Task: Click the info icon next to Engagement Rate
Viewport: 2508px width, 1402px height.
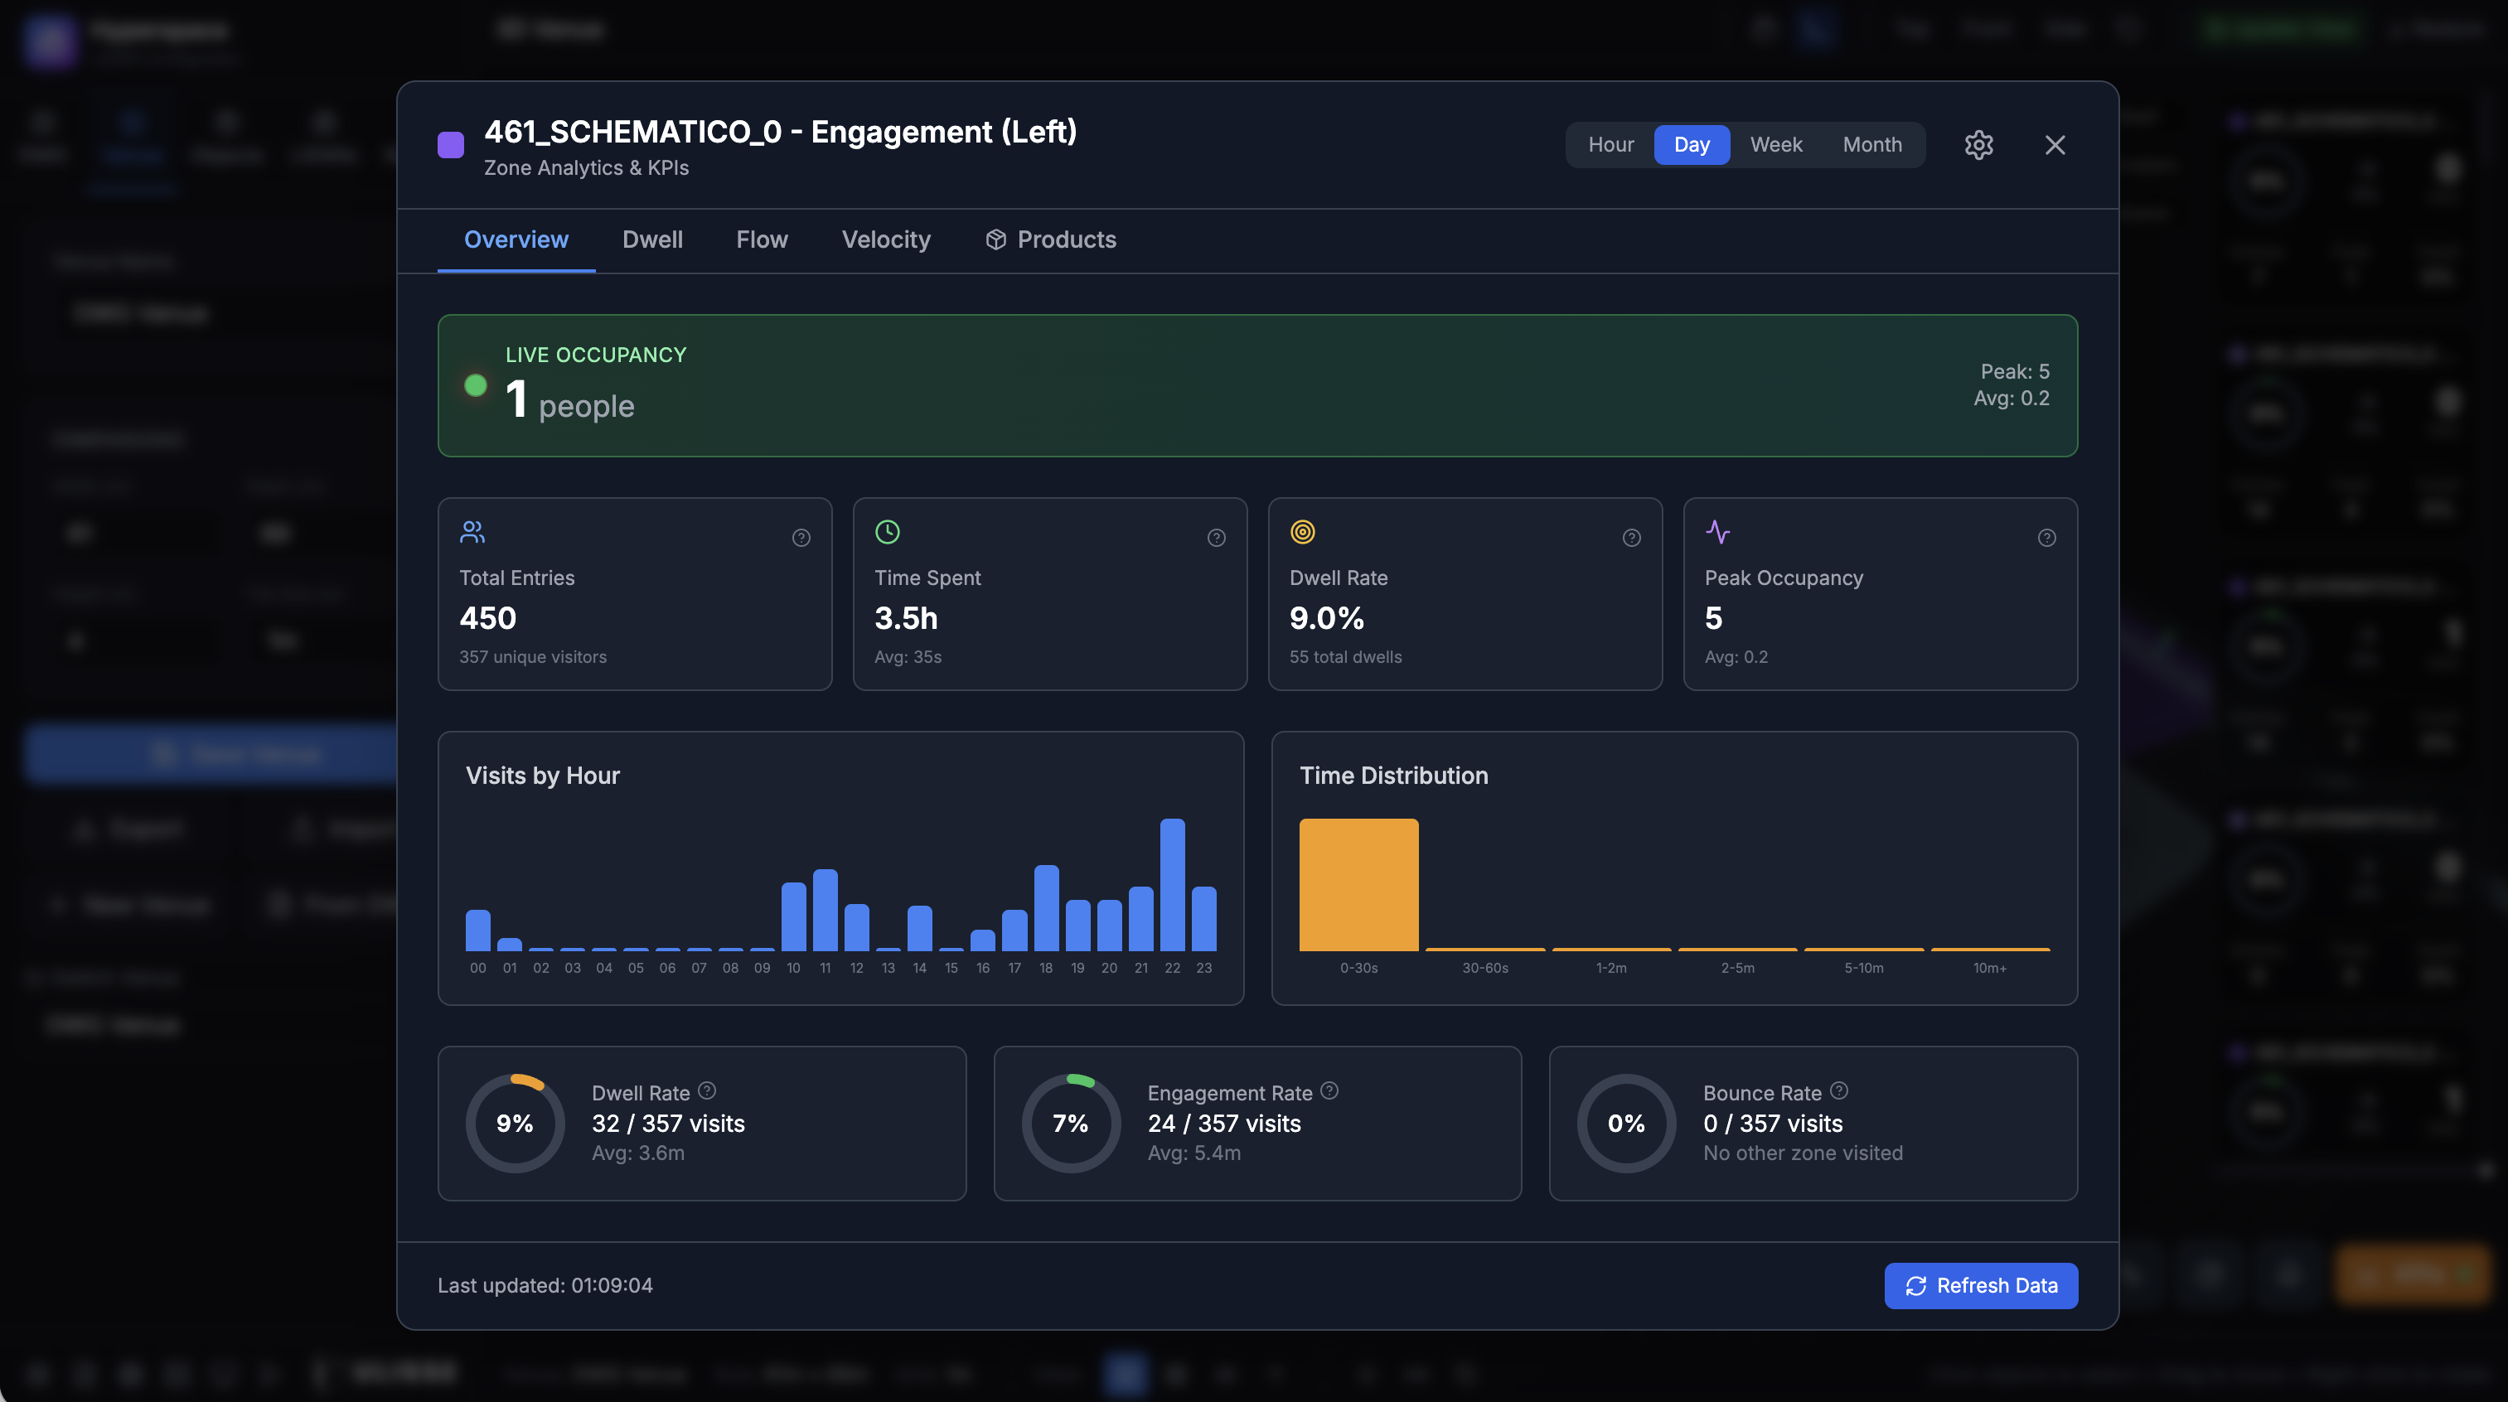Action: click(1331, 1092)
